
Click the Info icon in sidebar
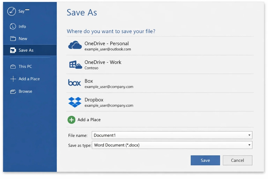point(13,27)
